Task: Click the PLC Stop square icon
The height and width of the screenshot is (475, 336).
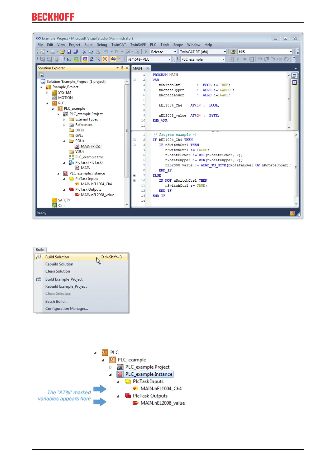Action: [245, 59]
